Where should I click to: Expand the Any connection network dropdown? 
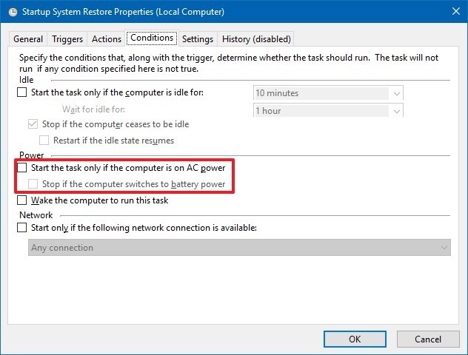coord(239,248)
